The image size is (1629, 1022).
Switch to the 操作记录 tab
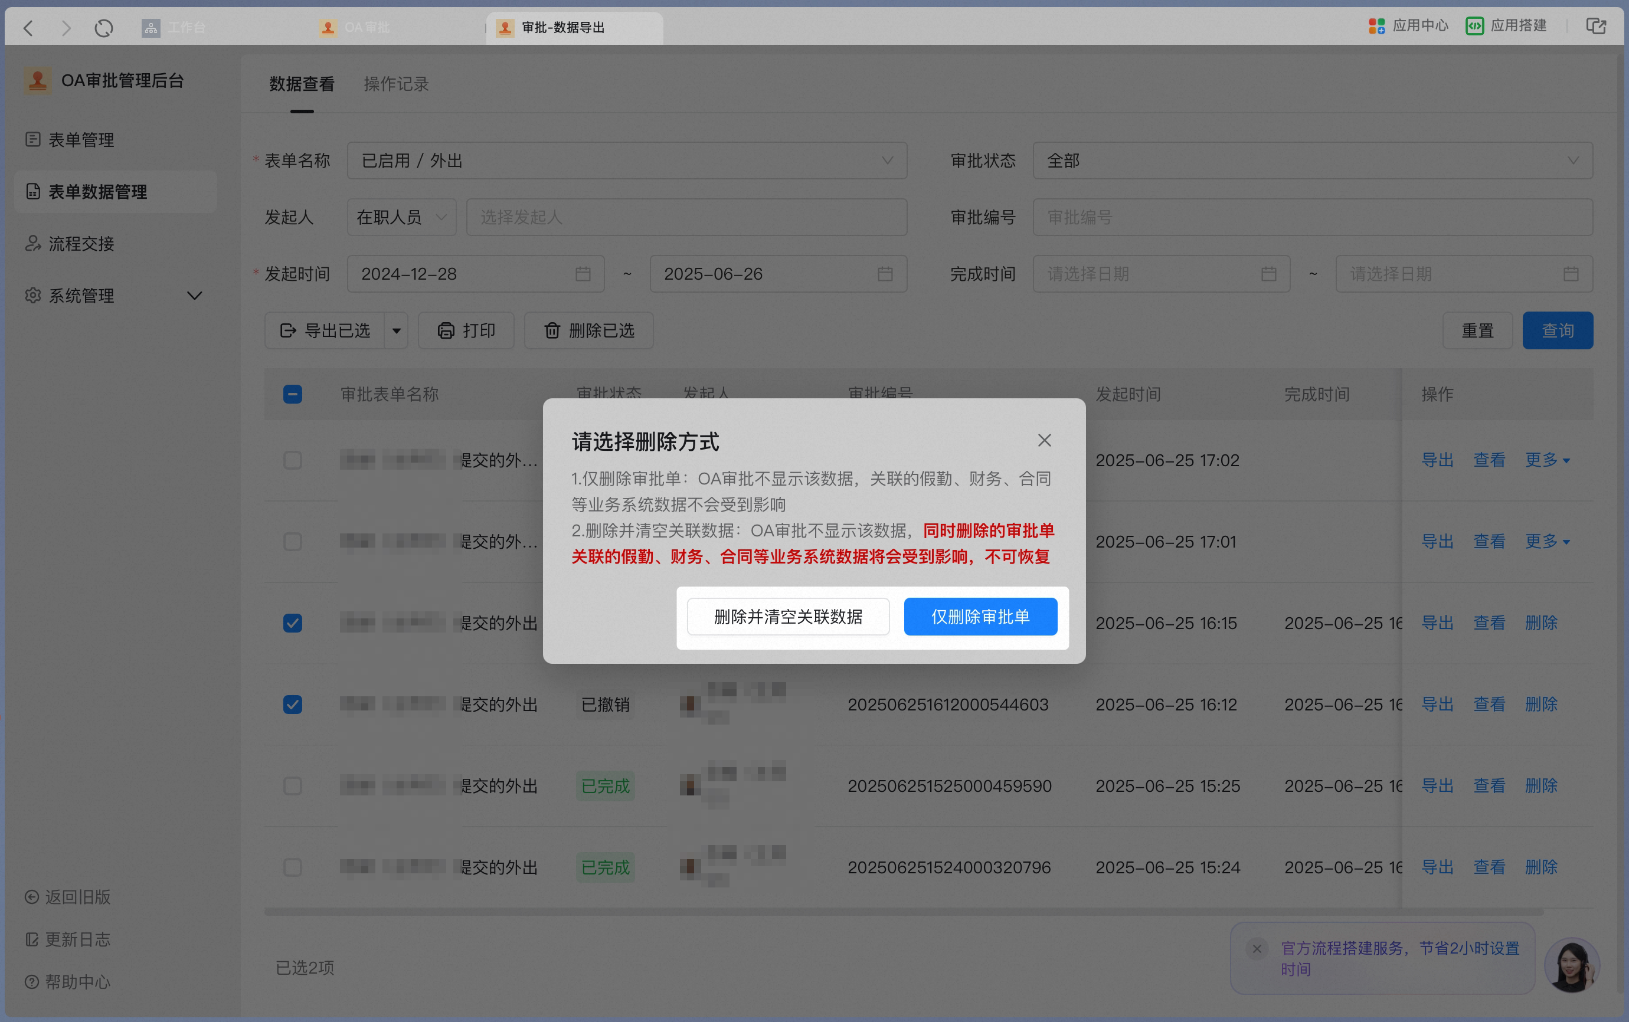396,84
